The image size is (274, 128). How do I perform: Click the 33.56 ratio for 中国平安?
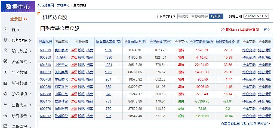click(228, 65)
